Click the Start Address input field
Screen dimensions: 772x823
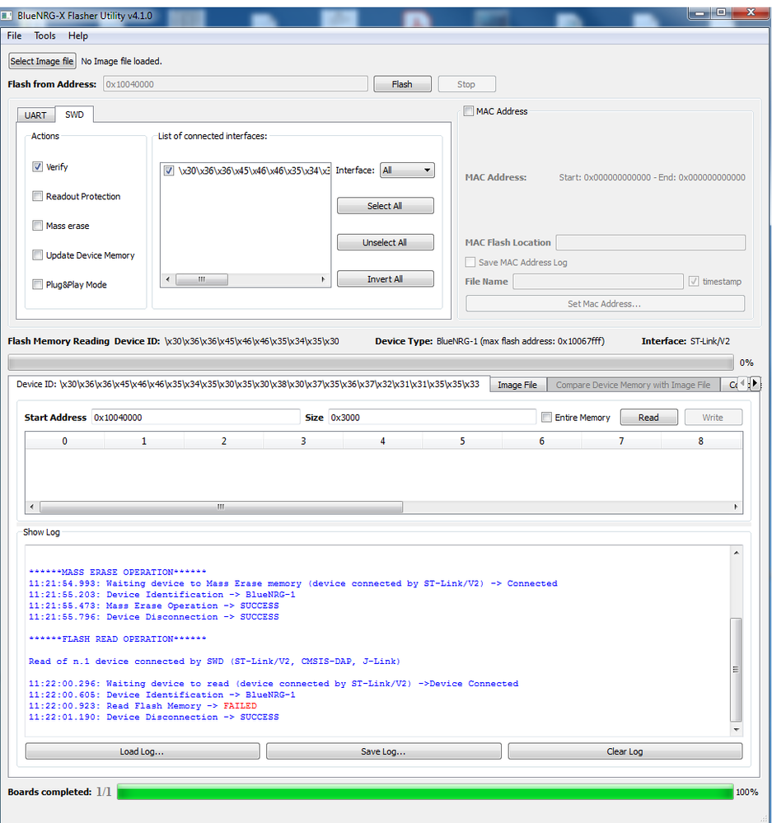195,418
